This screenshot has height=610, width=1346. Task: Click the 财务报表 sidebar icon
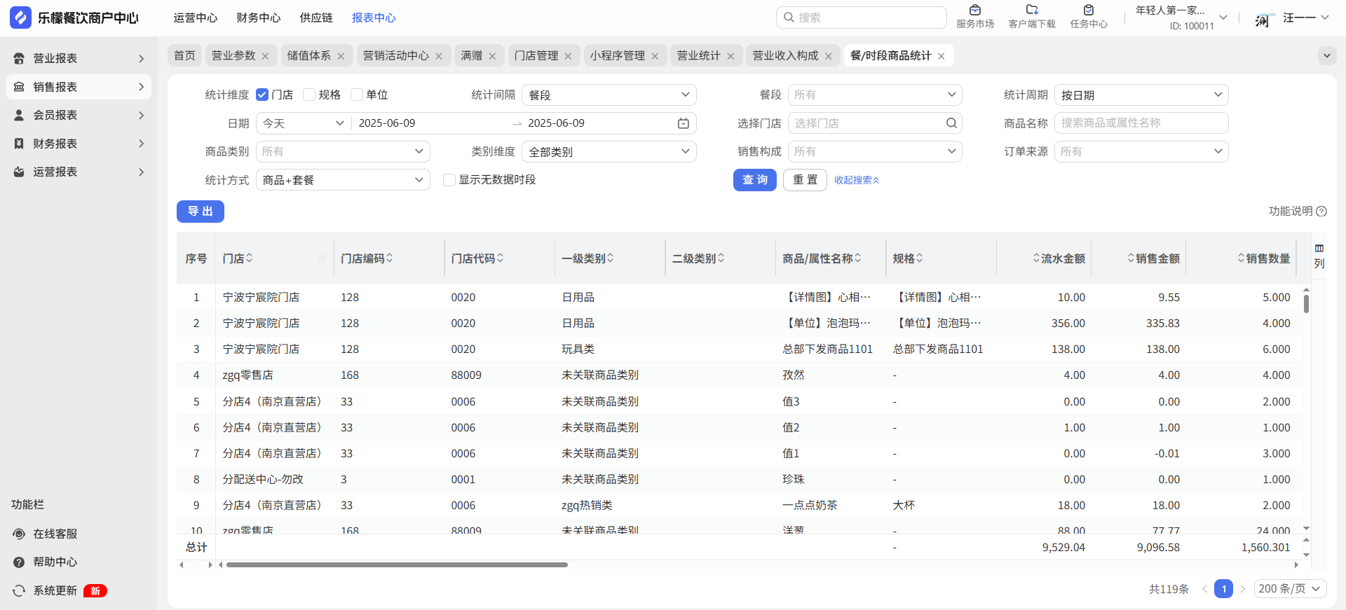point(19,144)
